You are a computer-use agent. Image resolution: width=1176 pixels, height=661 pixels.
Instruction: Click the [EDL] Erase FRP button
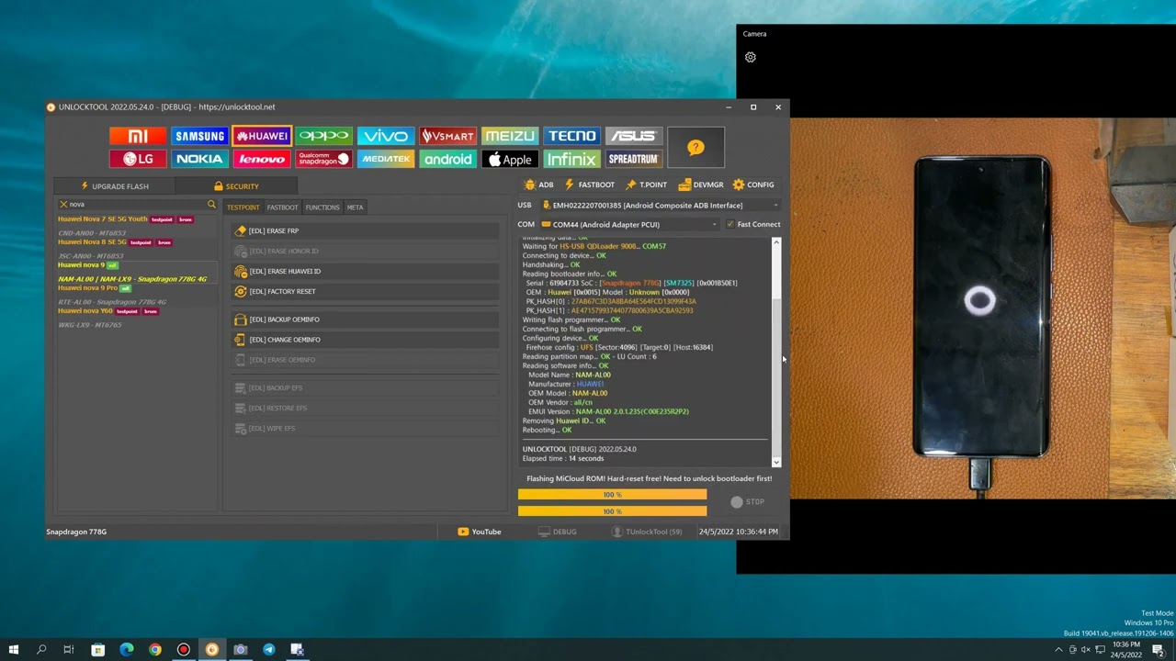pos(366,231)
